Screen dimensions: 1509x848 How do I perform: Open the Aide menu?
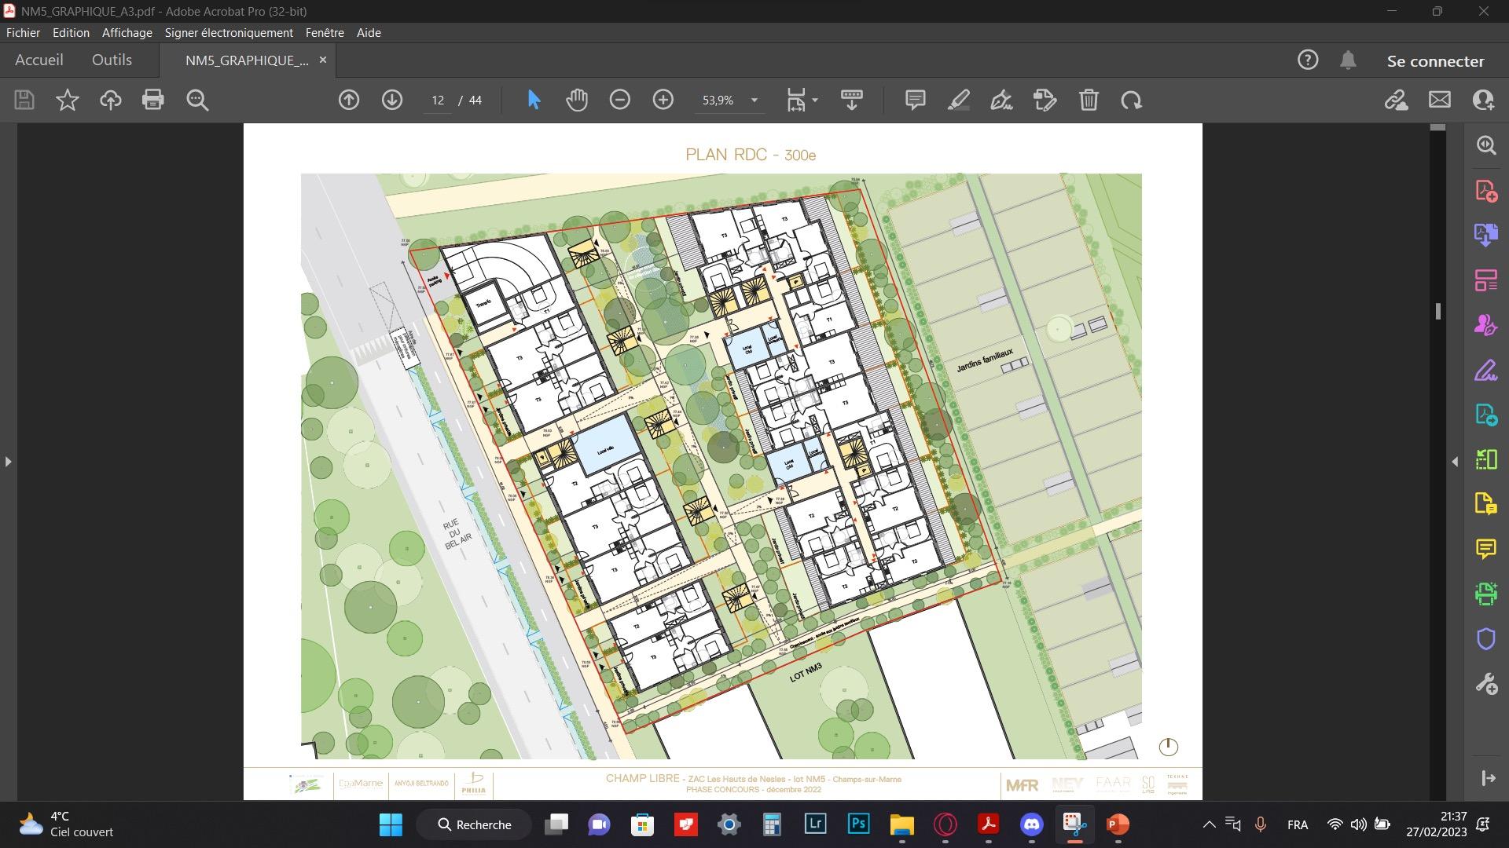(x=369, y=32)
